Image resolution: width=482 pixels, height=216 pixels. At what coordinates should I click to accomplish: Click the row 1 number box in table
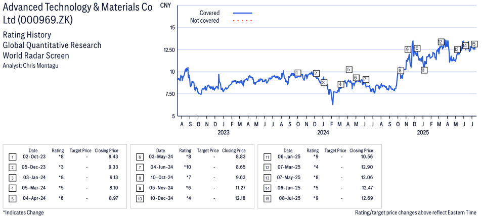tap(12, 157)
